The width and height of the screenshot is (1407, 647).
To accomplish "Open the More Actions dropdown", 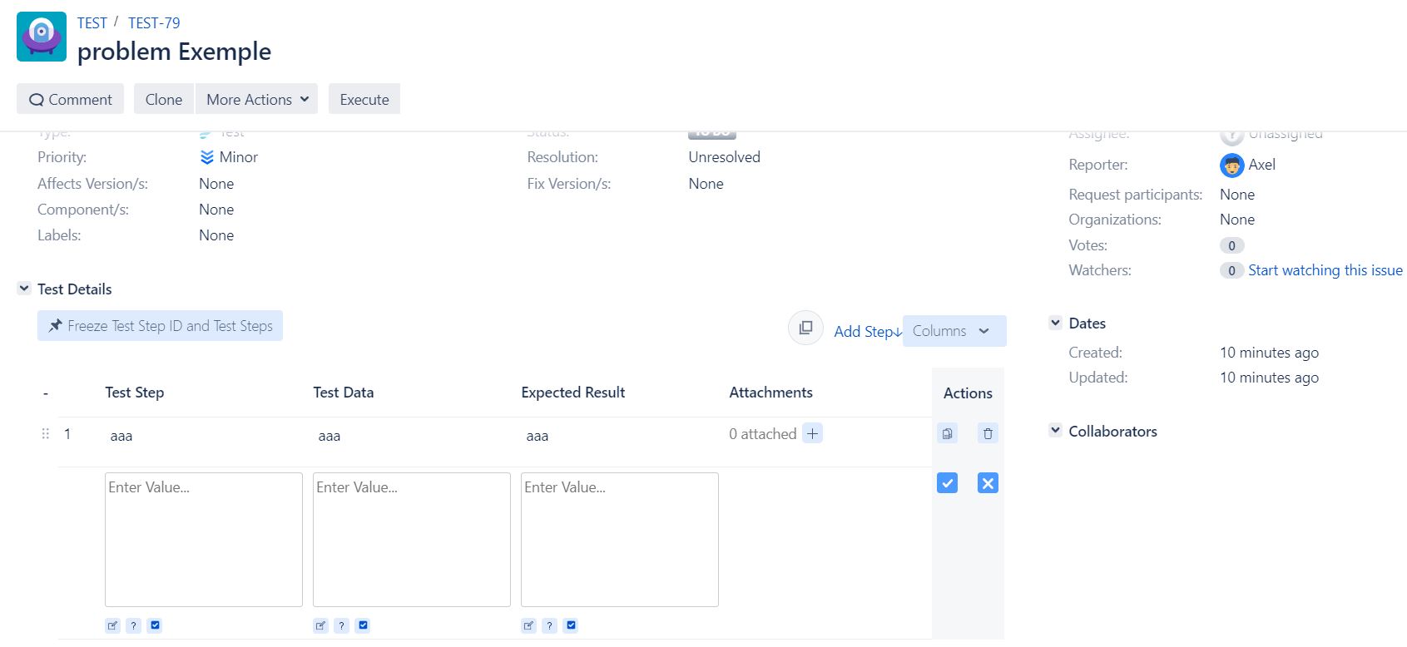I will tap(257, 99).
